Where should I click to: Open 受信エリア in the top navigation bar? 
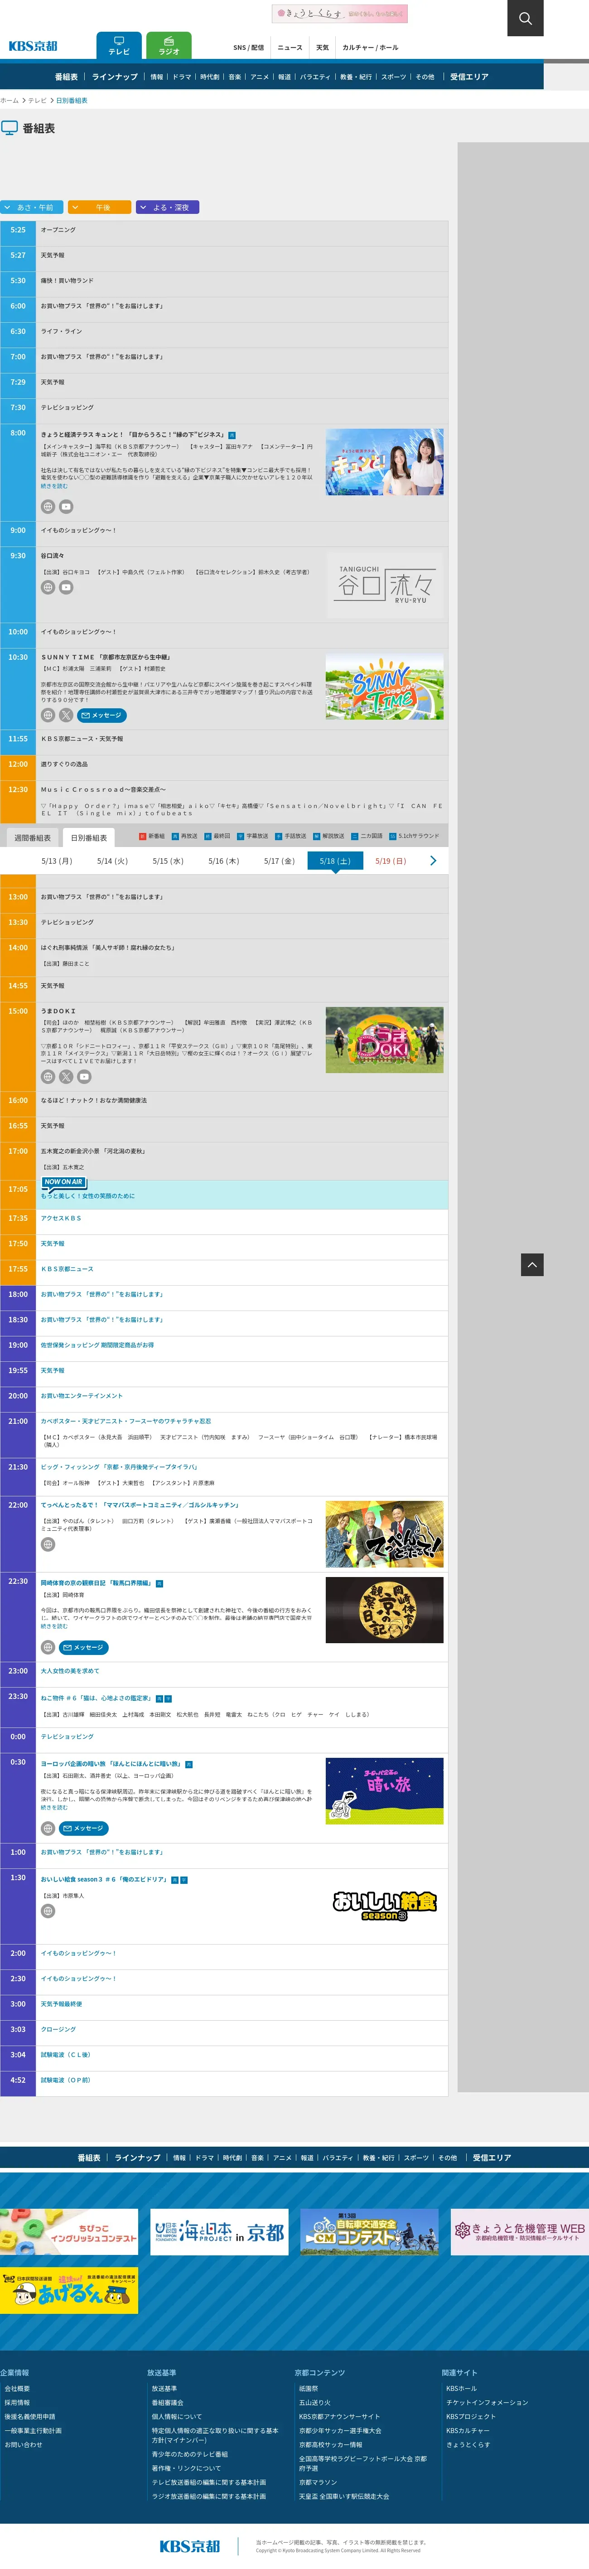point(469,77)
